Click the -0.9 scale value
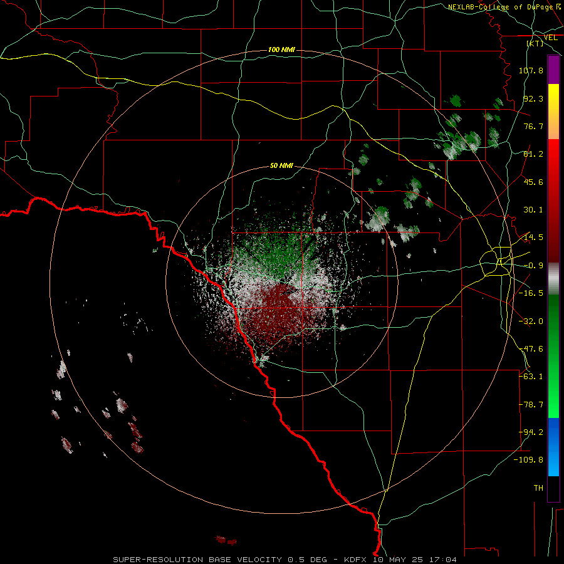This screenshot has height=564, width=564. click(x=533, y=266)
